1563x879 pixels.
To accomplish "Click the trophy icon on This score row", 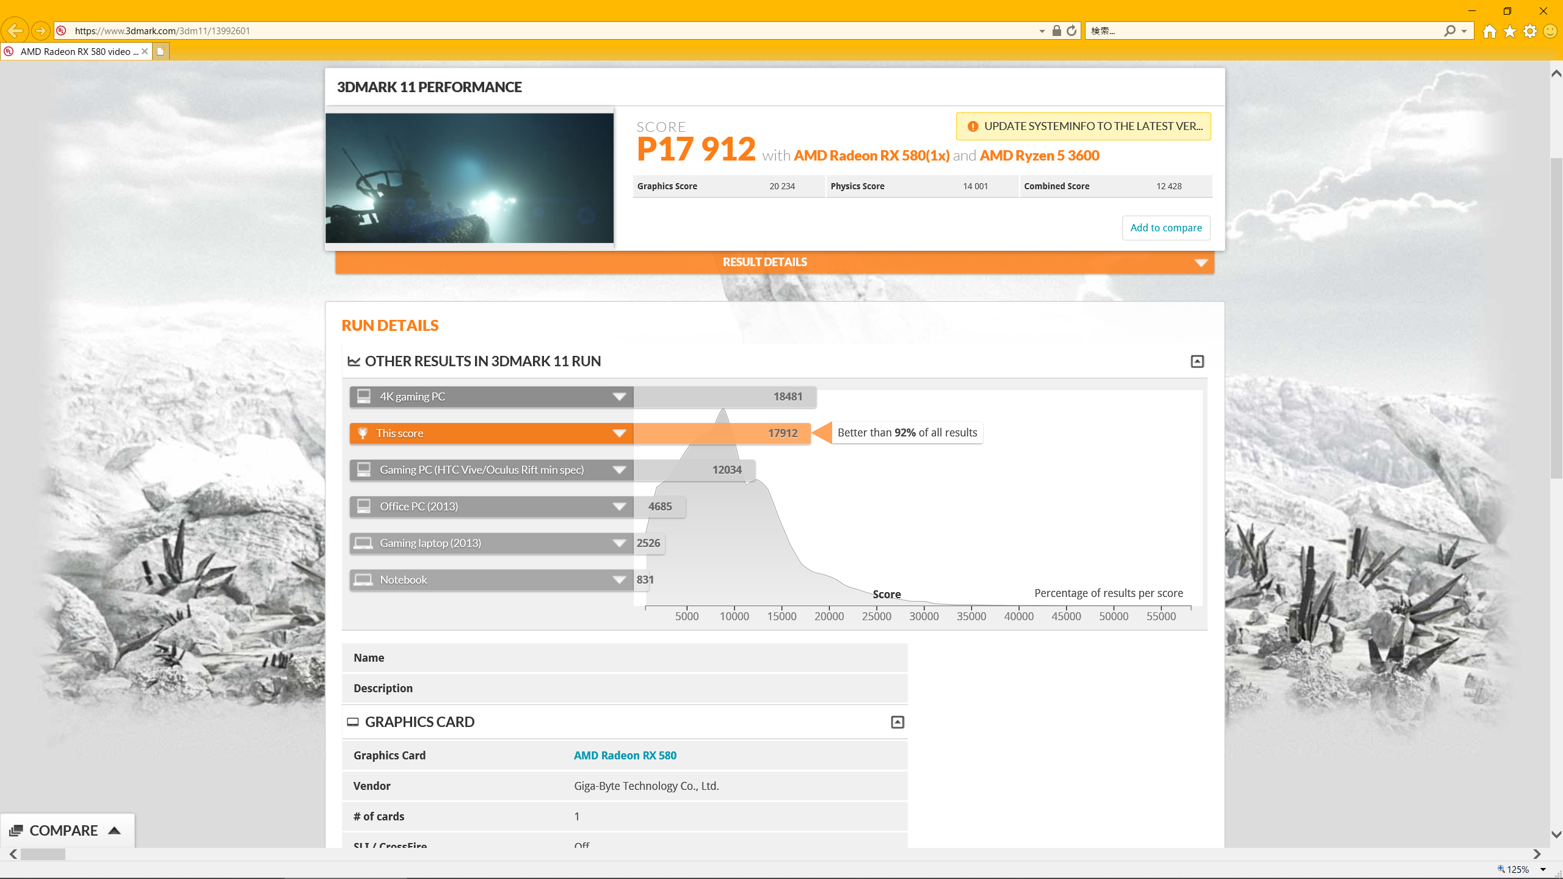I will (x=363, y=433).
